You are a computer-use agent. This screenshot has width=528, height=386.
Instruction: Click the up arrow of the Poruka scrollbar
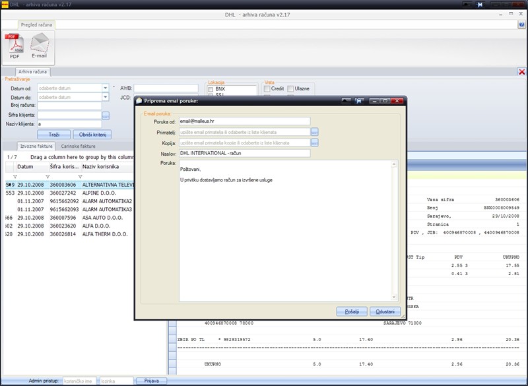394,164
